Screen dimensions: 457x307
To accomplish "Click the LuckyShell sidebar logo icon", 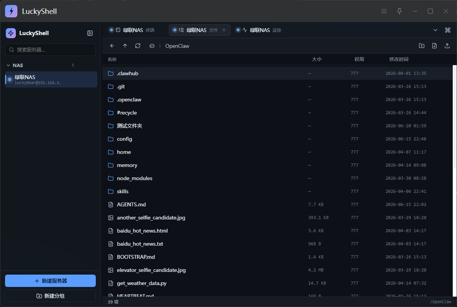I will [11, 33].
